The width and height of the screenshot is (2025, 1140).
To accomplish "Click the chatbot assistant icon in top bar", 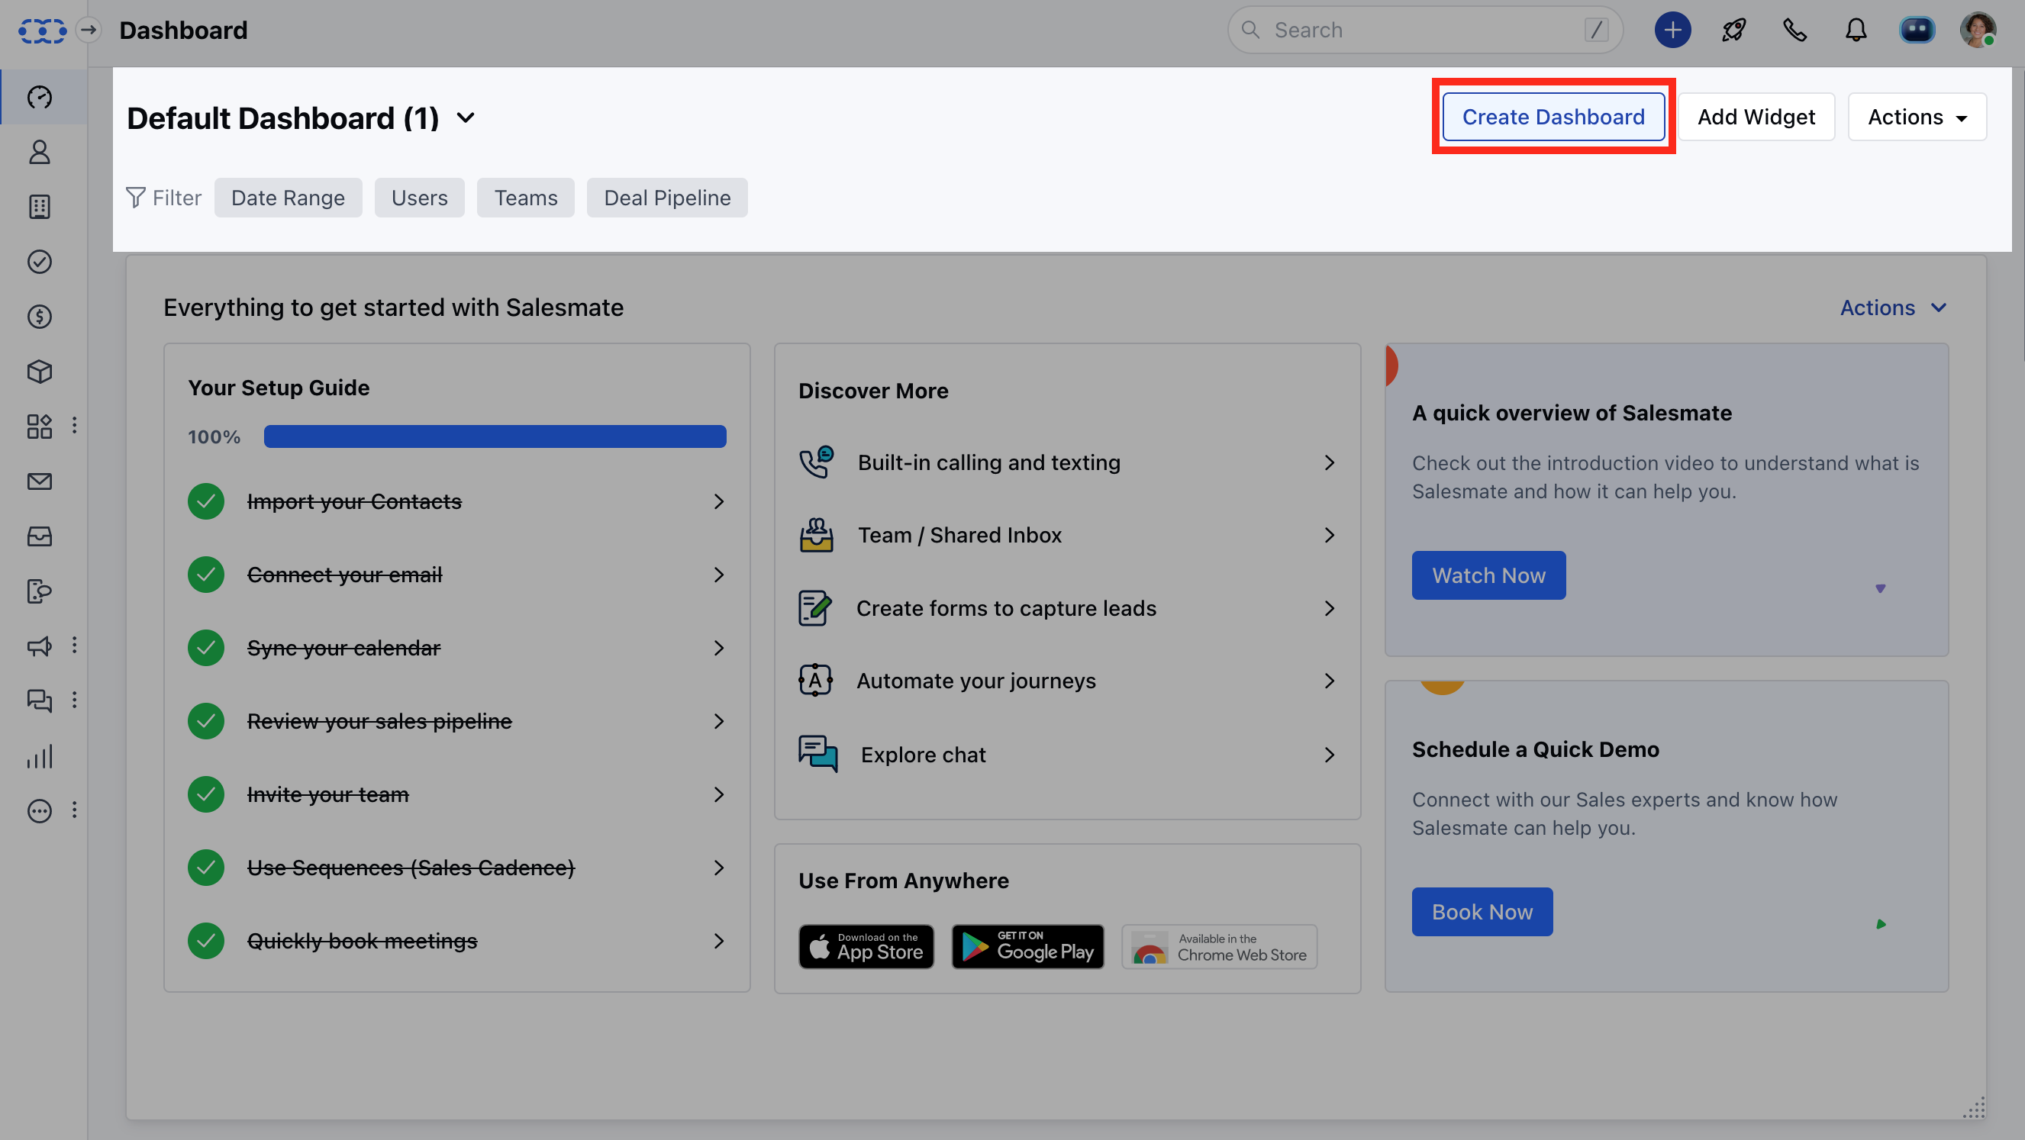I will (1917, 30).
